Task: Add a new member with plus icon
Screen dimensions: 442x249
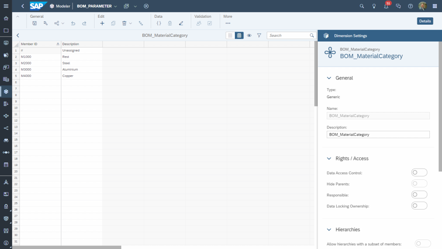Action: (102, 23)
